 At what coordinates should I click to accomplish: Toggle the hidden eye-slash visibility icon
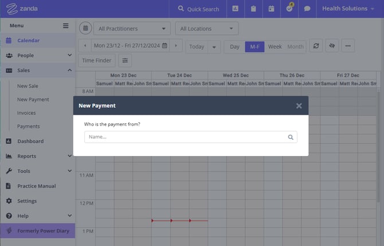pos(332,46)
